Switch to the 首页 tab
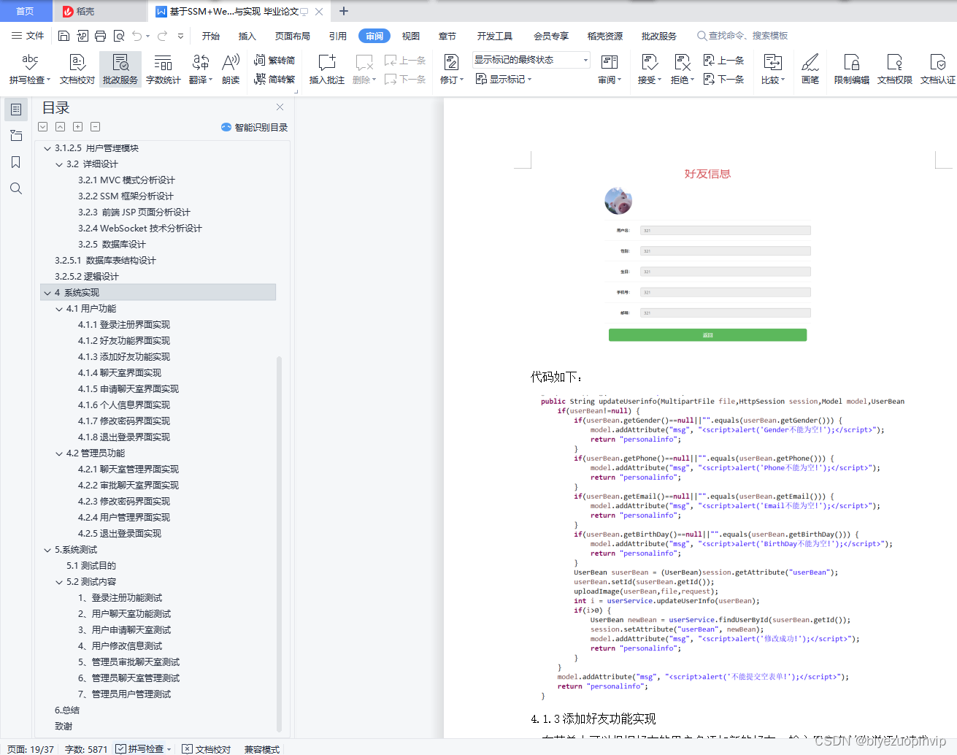Screen dimensions: 957x755 26,11
